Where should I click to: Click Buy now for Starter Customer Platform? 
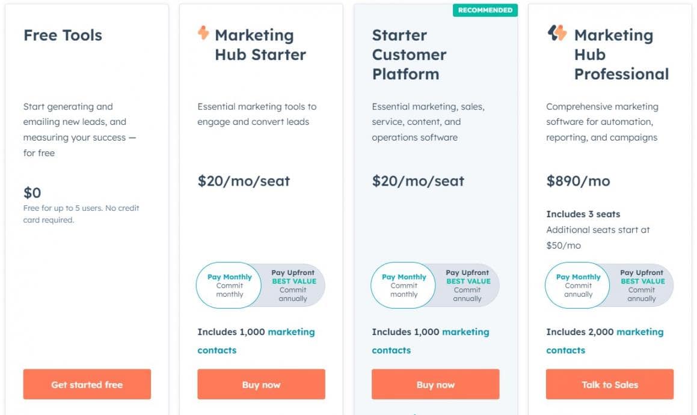pos(435,384)
